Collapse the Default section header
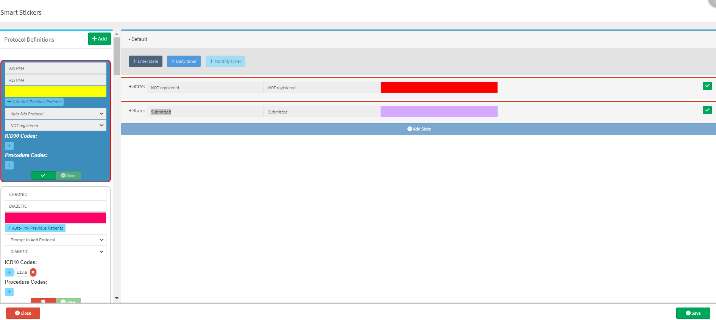 tap(138, 39)
